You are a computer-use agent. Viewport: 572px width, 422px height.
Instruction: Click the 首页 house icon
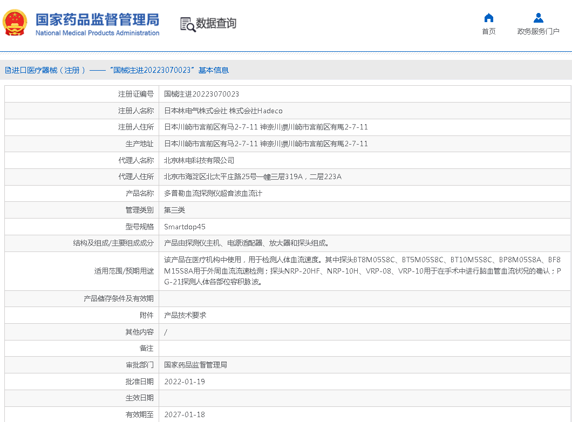coord(488,18)
